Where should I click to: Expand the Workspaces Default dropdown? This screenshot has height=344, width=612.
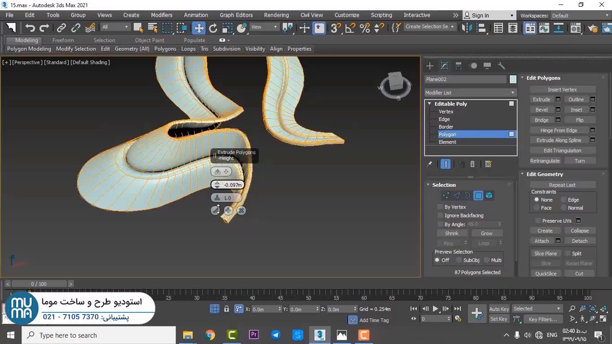580,16
